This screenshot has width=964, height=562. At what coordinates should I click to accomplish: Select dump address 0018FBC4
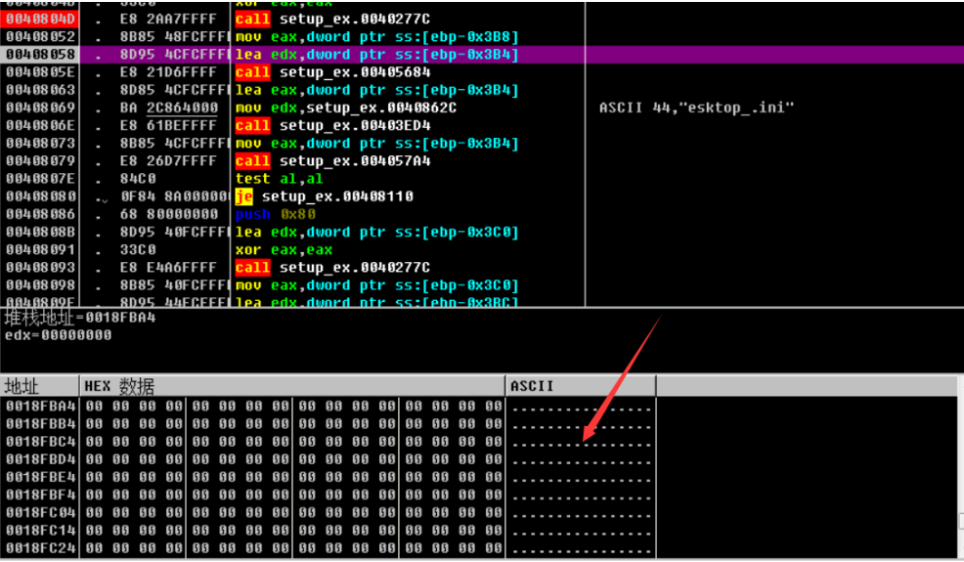(41, 442)
